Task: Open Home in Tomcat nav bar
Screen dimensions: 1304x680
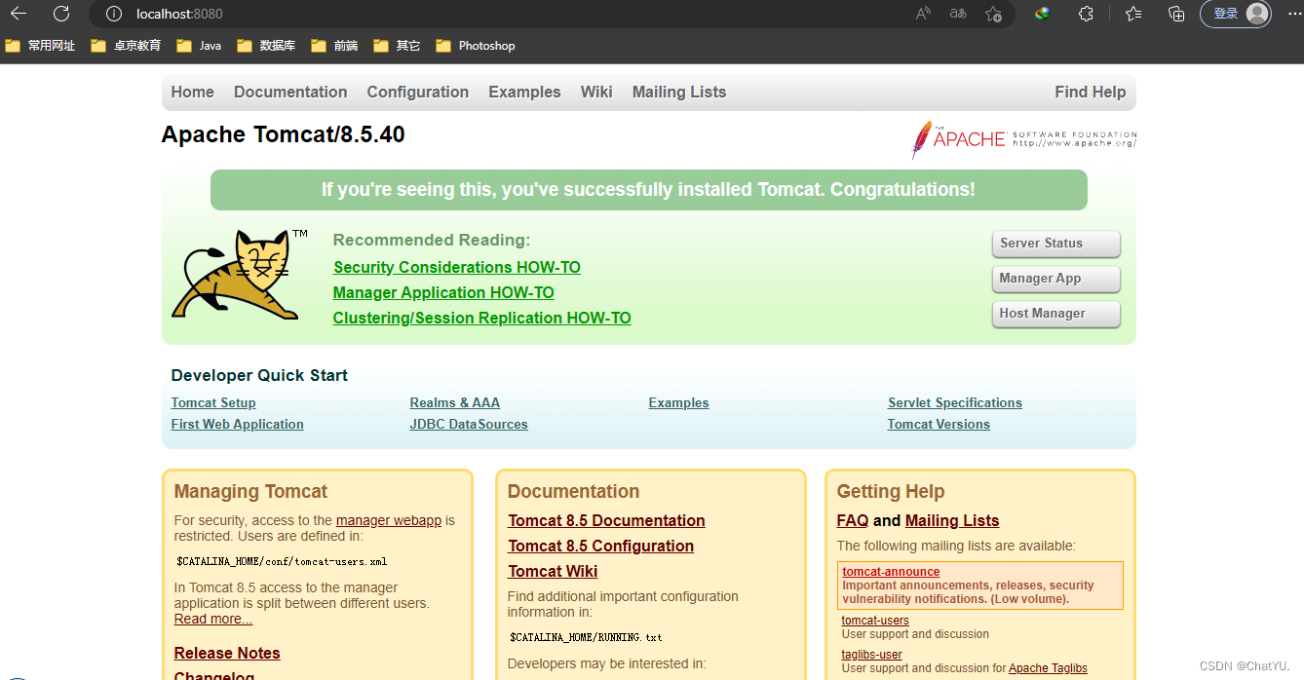Action: coord(192,92)
